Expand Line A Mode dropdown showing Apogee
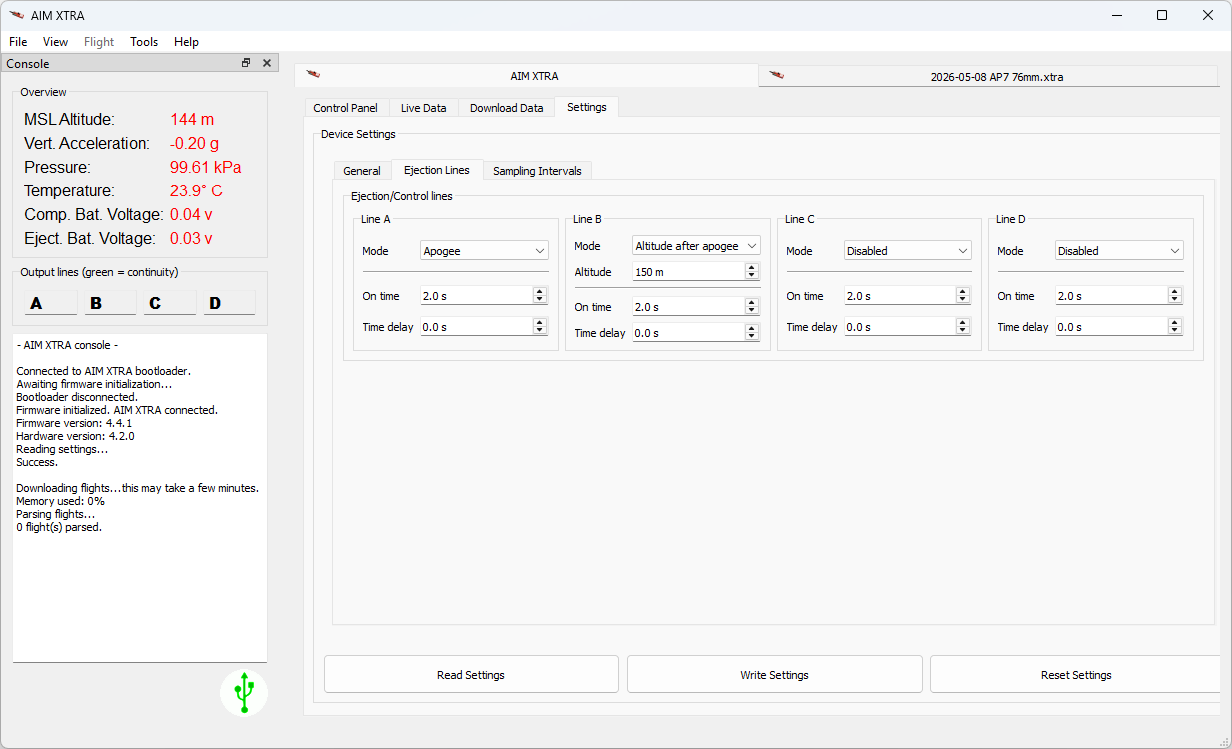The image size is (1232, 749). coord(484,251)
